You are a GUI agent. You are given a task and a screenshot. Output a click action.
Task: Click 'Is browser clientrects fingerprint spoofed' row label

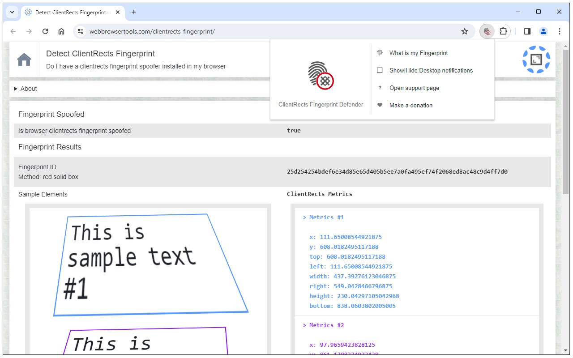[75, 131]
